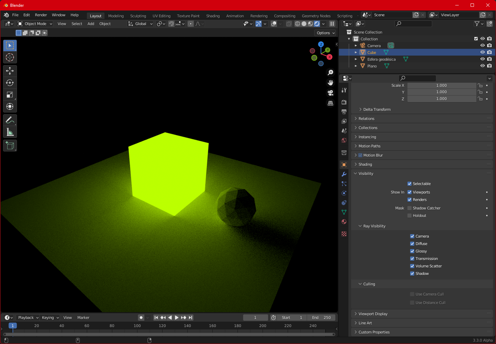Open the Material properties tab
The image size is (496, 344).
[x=344, y=222]
